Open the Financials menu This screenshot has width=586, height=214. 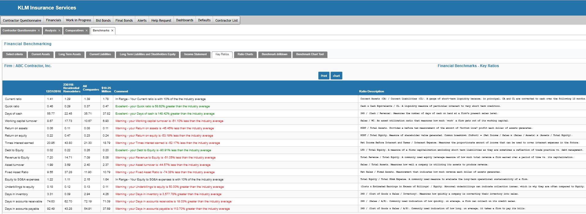point(54,20)
